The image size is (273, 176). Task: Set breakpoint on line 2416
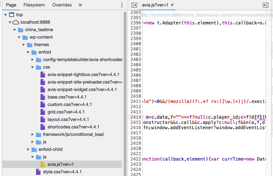(136, 128)
